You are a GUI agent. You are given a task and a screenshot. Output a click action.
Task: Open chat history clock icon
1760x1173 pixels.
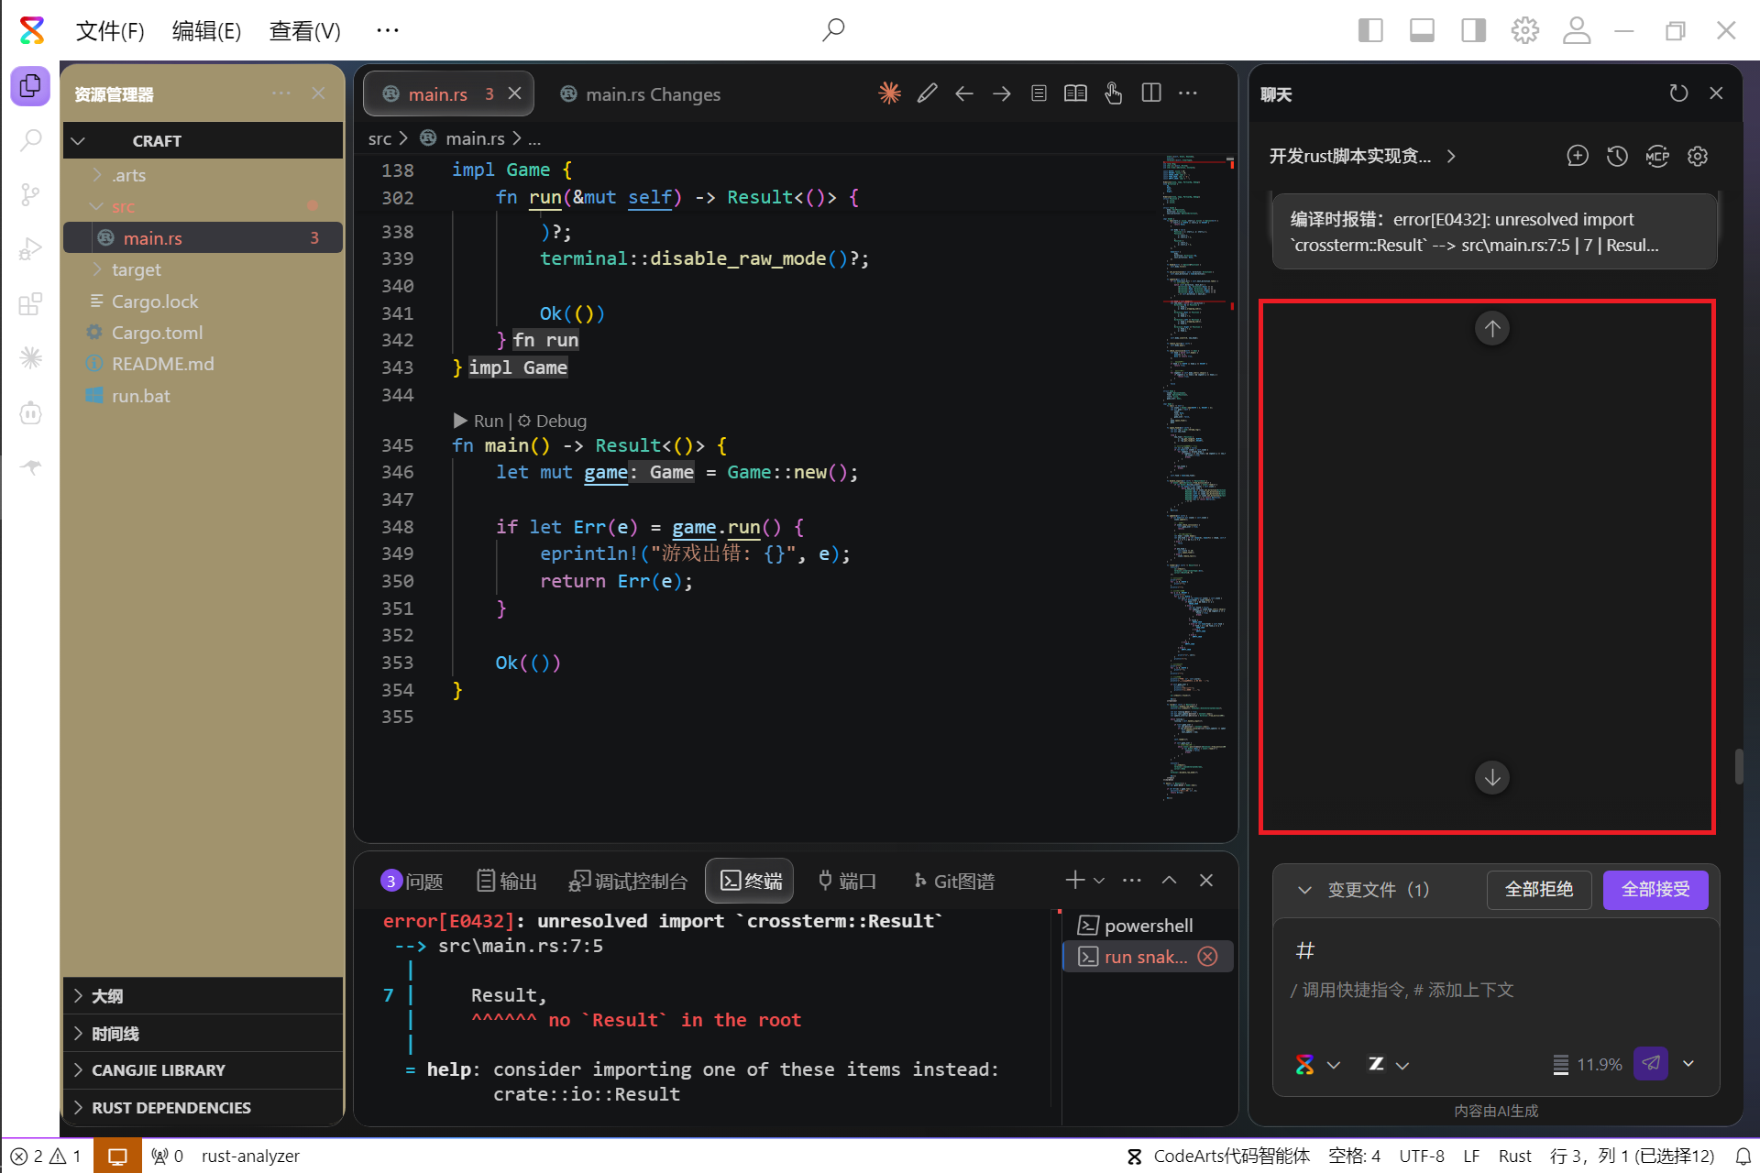pos(1617,156)
